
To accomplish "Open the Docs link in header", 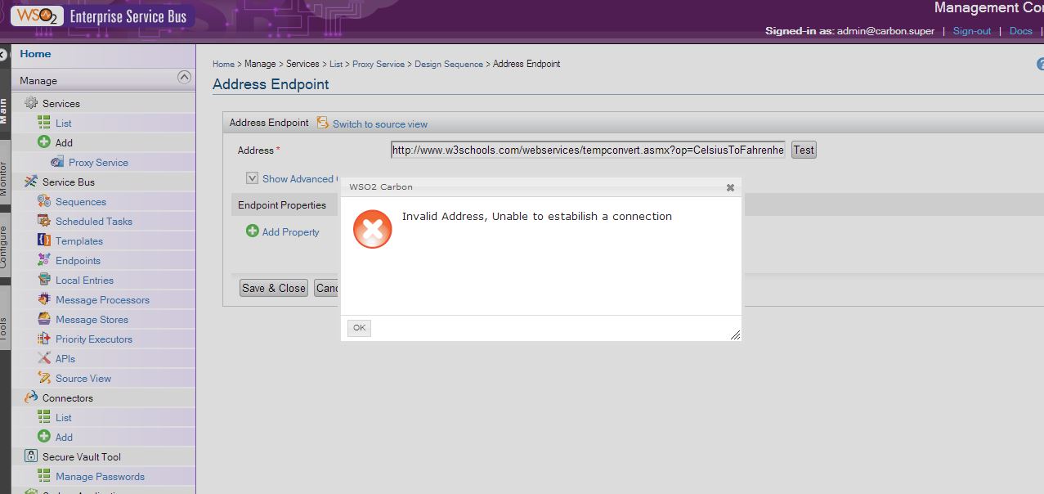I will point(1021,31).
